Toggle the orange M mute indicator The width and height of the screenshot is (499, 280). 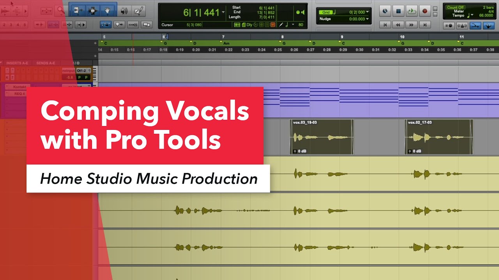(x=273, y=24)
